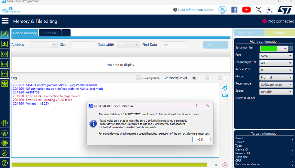Open the hamburger main menu
Image resolution: width=295 pixels, height=168 pixels.
pyautogui.click(x=5, y=21)
